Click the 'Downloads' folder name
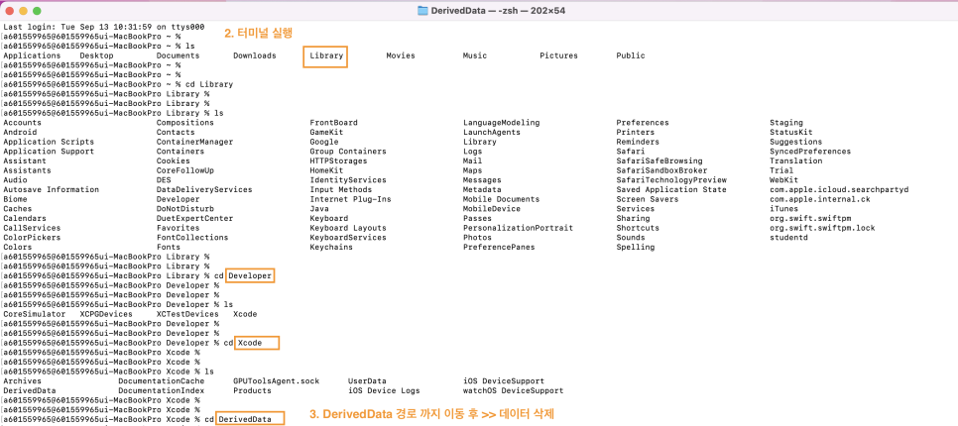Viewport: 958px width, 426px height. pyautogui.click(x=254, y=55)
